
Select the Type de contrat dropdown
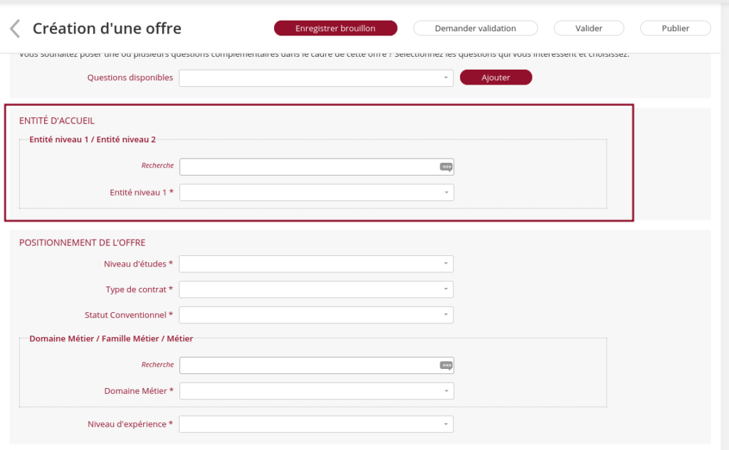316,289
